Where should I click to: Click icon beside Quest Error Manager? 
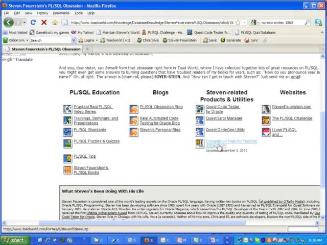pos(200,120)
